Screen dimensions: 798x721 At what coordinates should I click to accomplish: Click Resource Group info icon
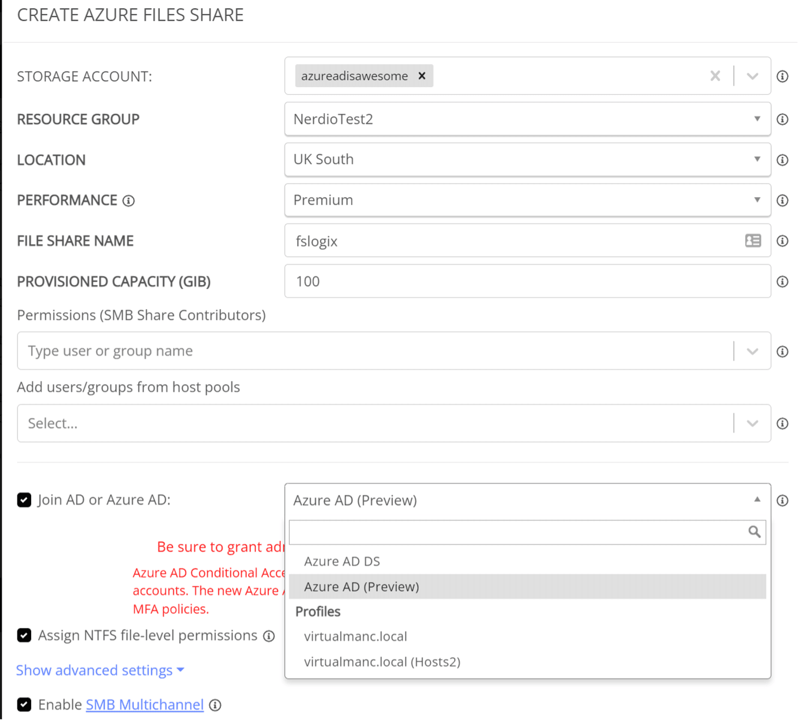click(782, 119)
